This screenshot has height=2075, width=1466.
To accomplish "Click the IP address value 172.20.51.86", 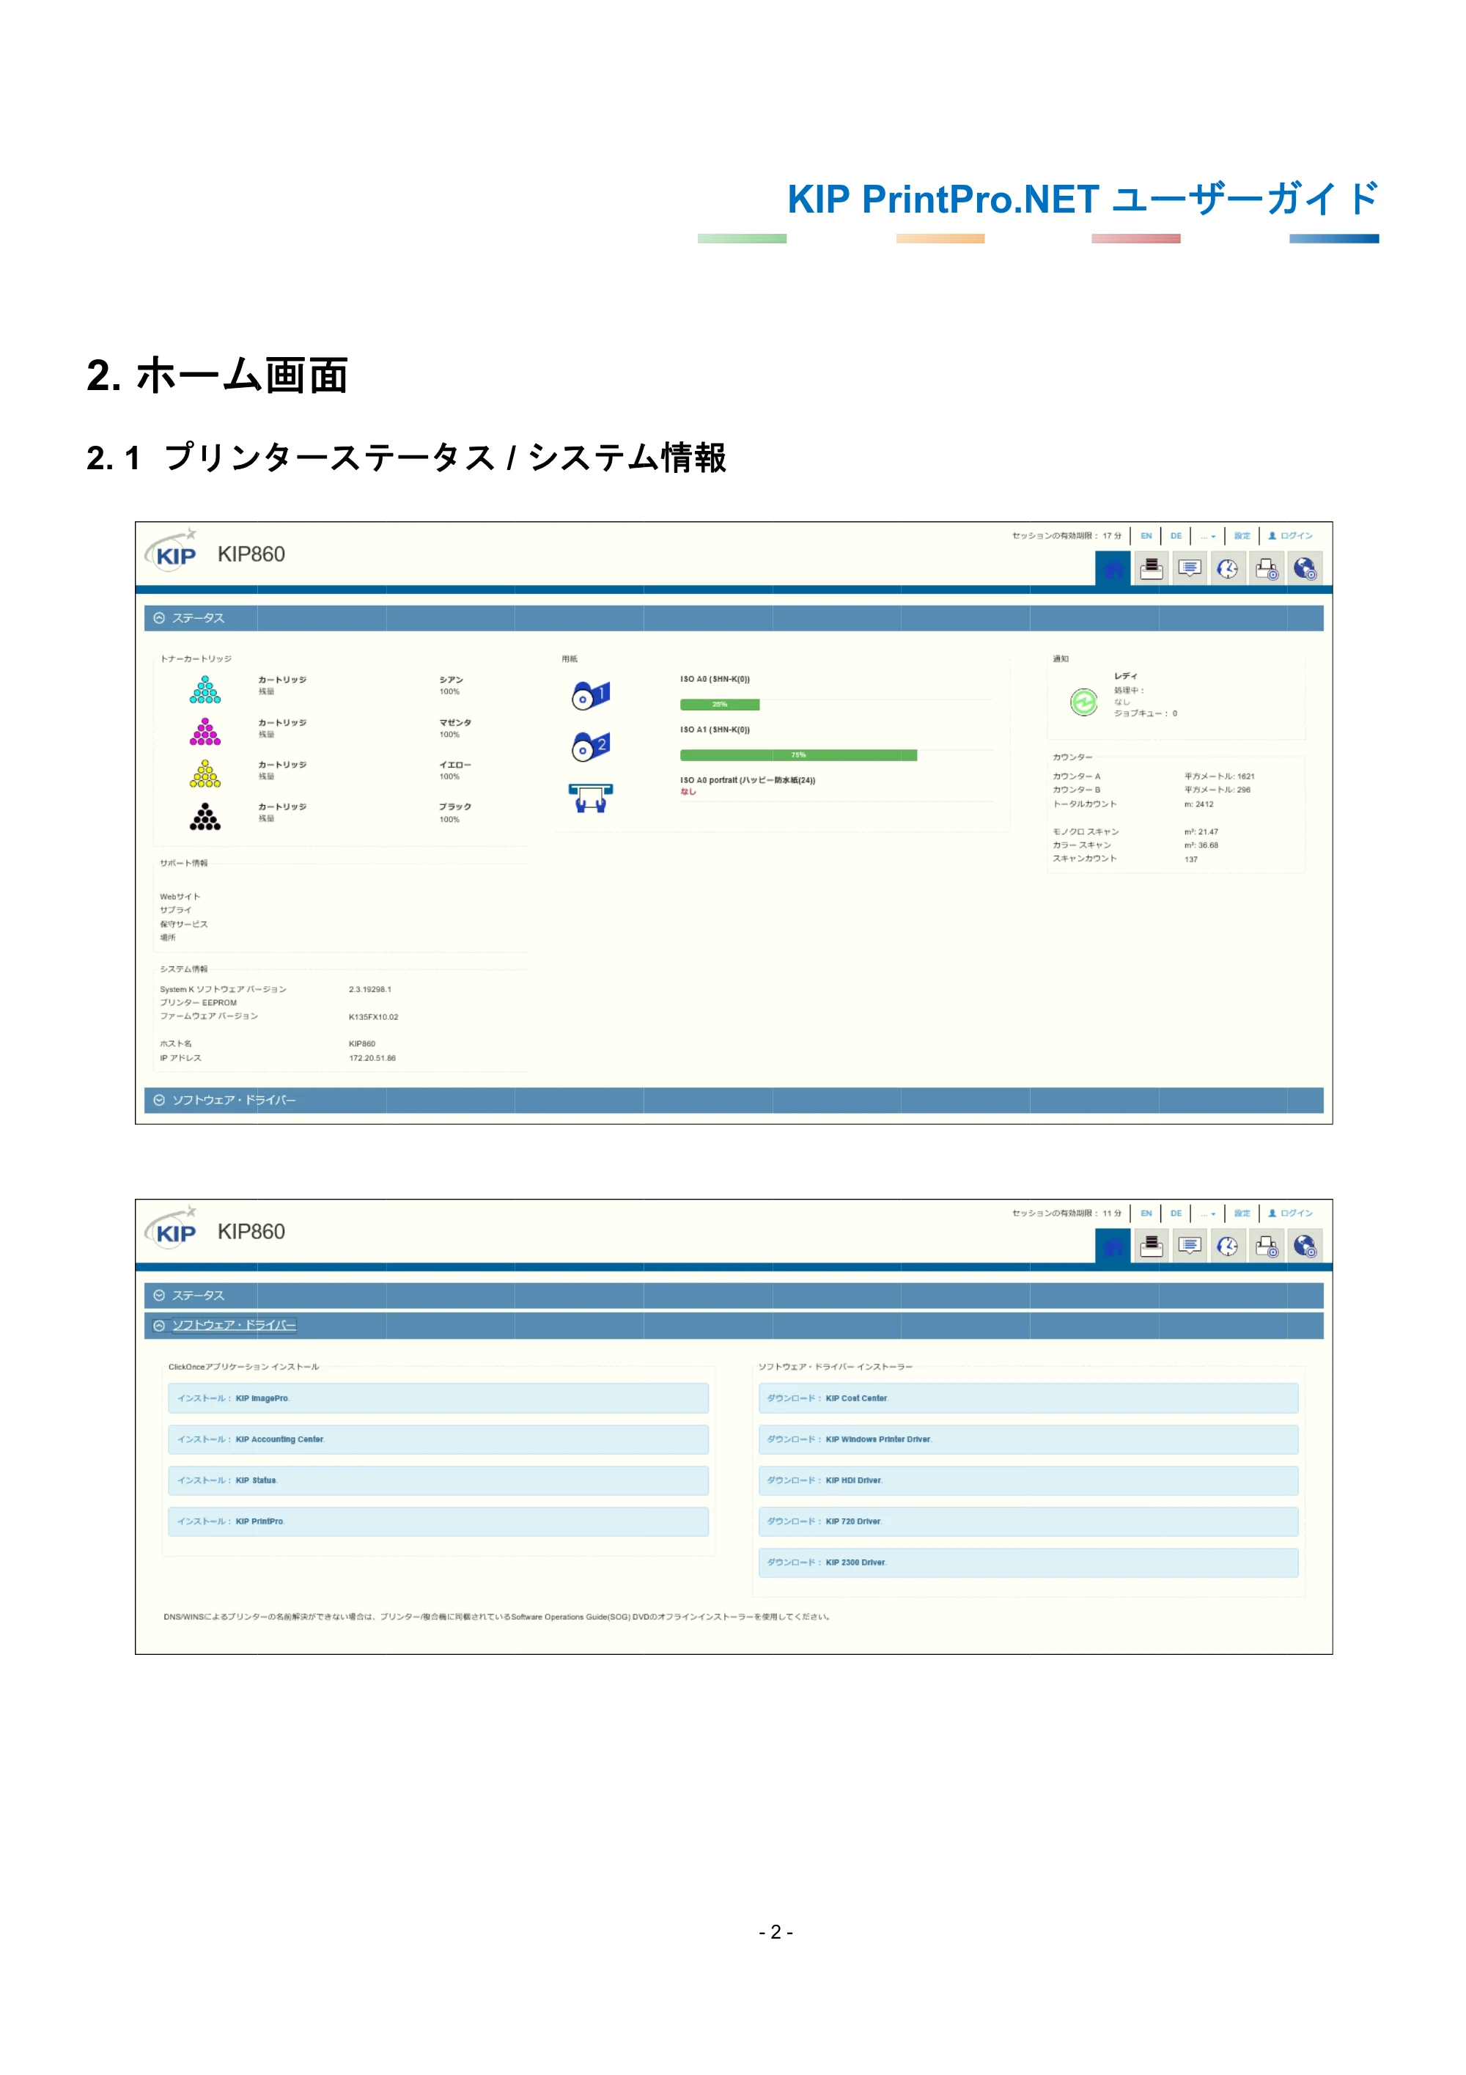I will (x=372, y=1058).
